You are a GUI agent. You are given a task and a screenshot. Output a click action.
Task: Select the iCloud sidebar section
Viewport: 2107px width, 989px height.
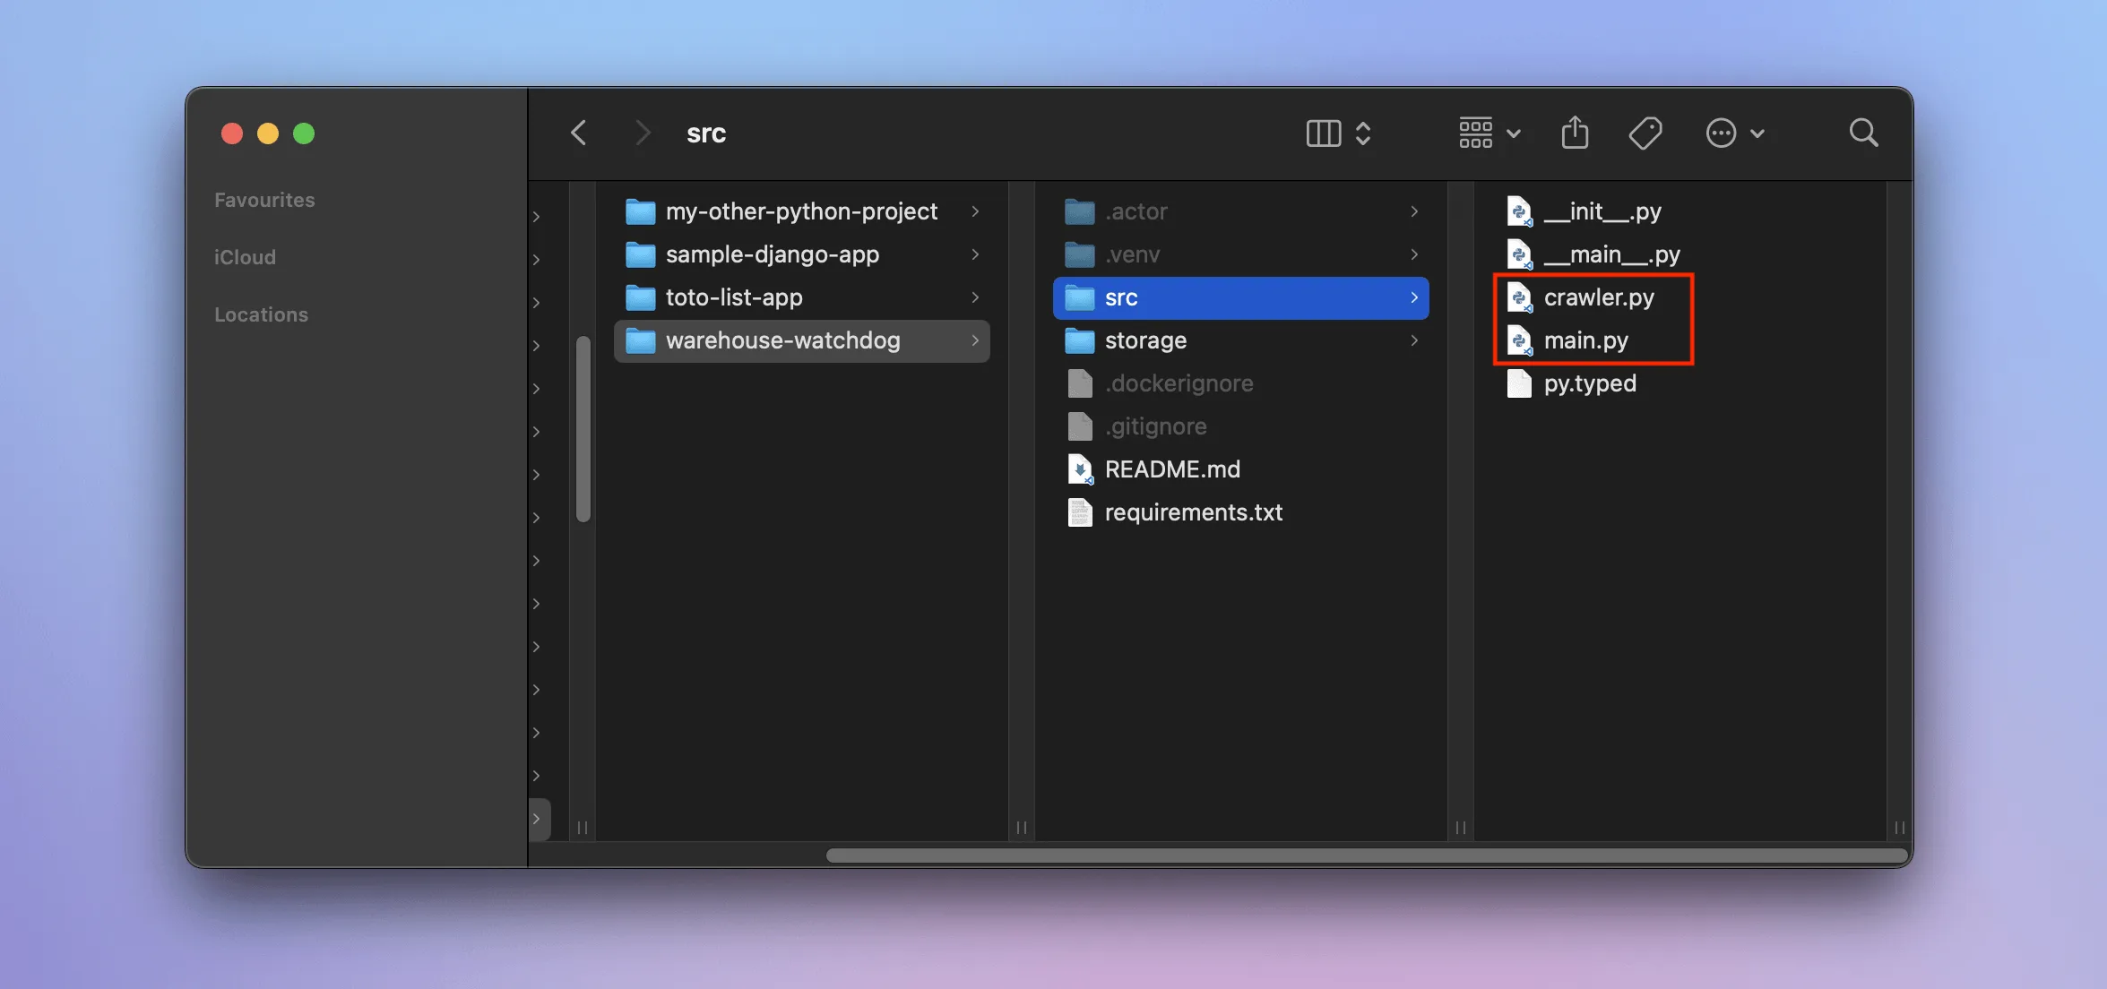click(x=245, y=256)
